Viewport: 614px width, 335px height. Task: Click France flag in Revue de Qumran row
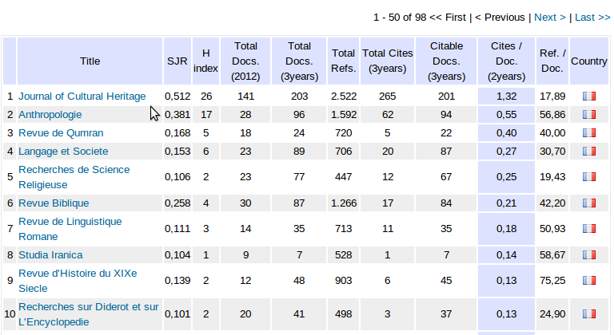589,133
